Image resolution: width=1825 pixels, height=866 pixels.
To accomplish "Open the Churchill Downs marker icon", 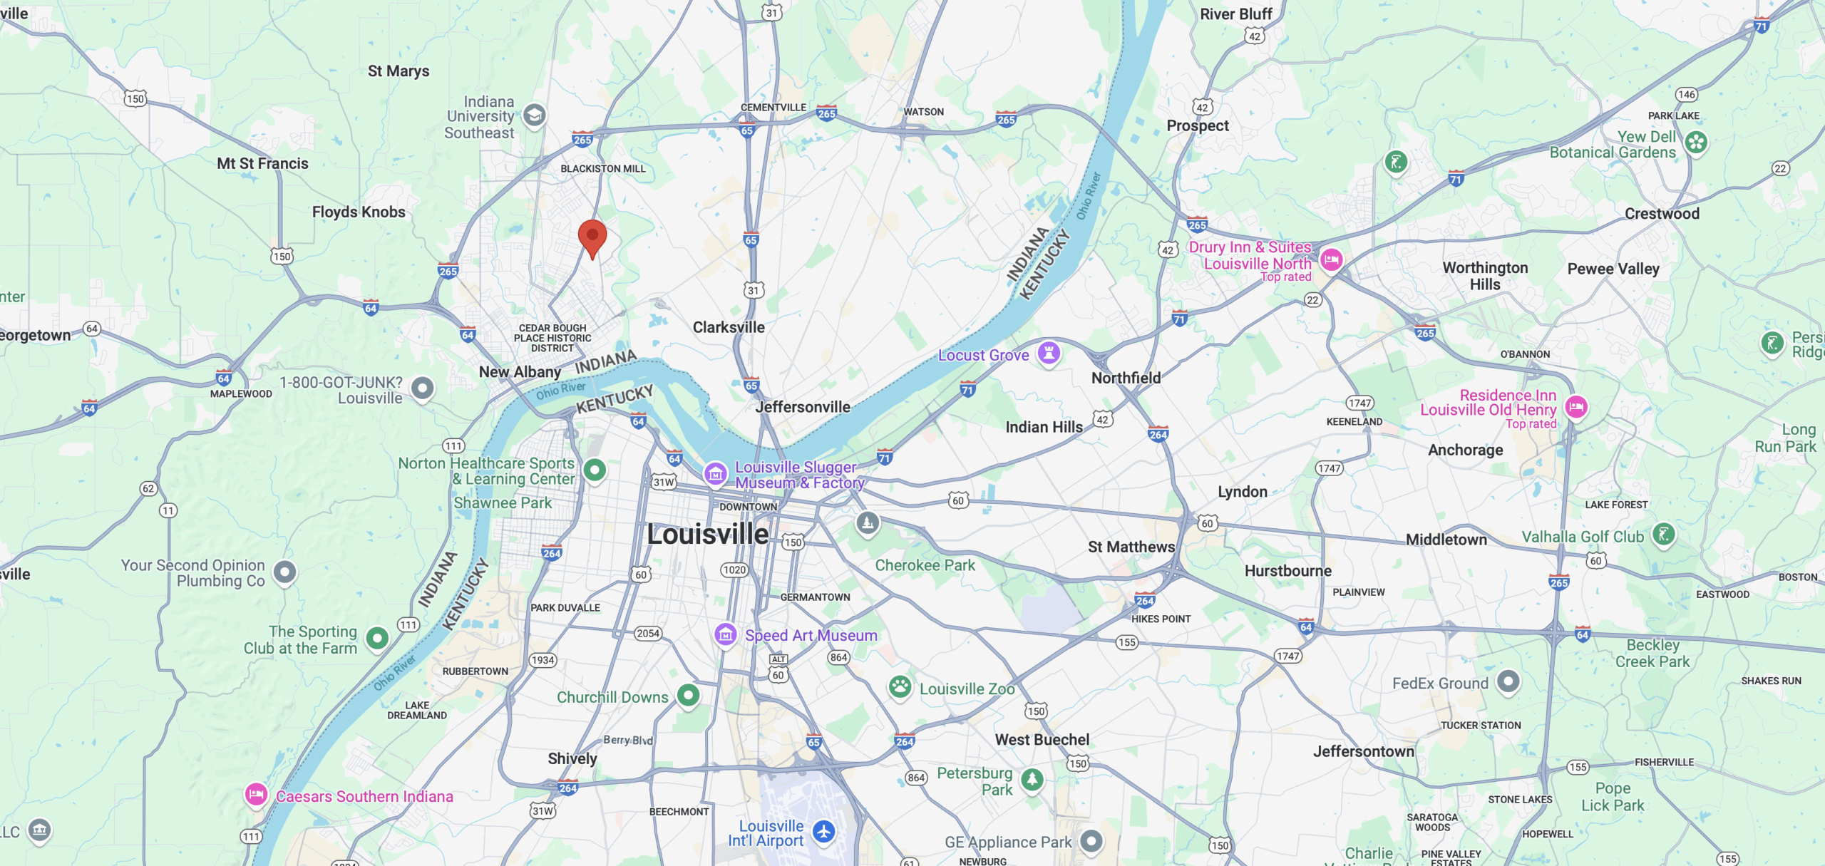I will point(688,695).
